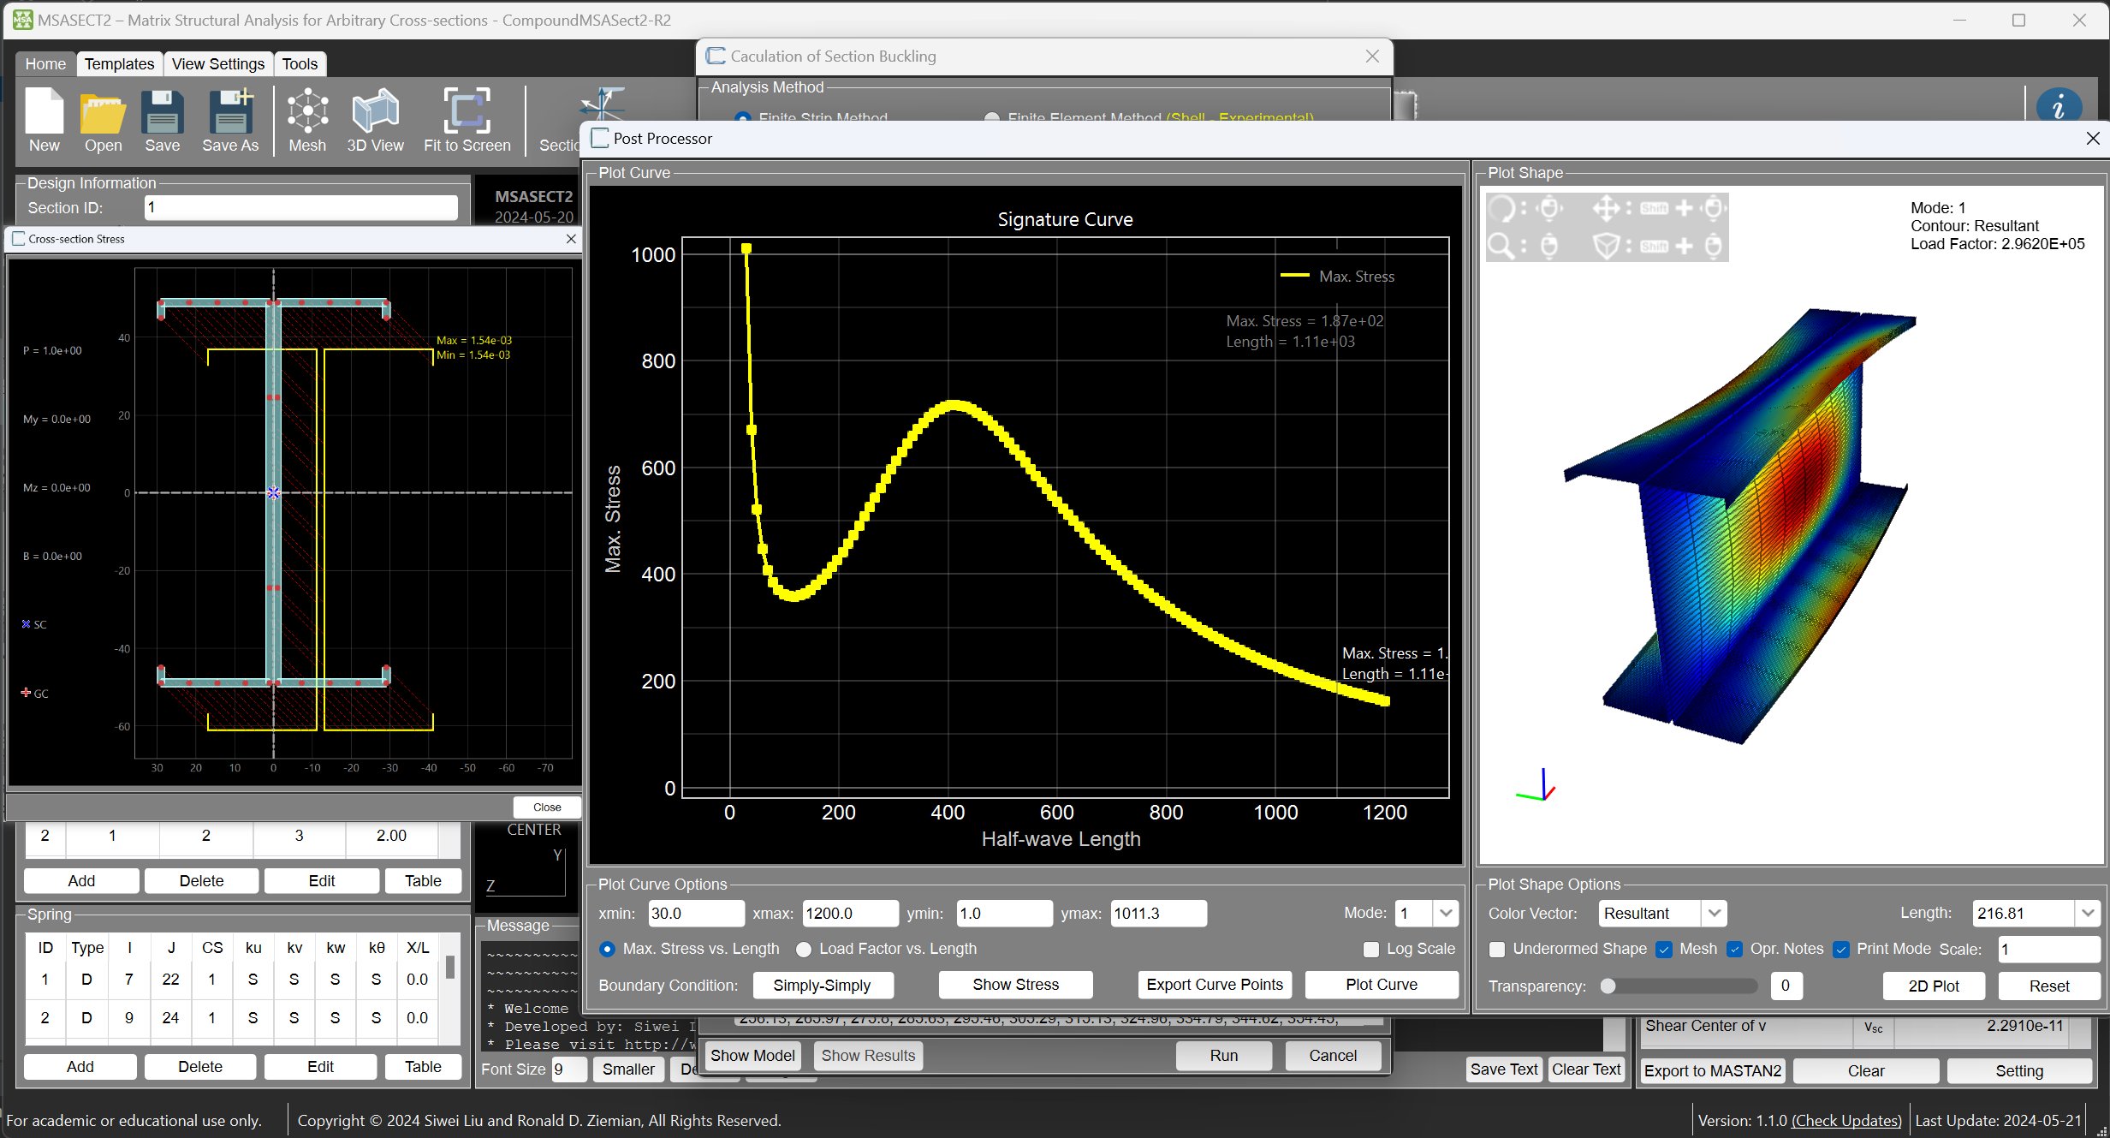Select spring row with J value 24
Image resolution: width=2110 pixels, height=1138 pixels.
tap(231, 1017)
